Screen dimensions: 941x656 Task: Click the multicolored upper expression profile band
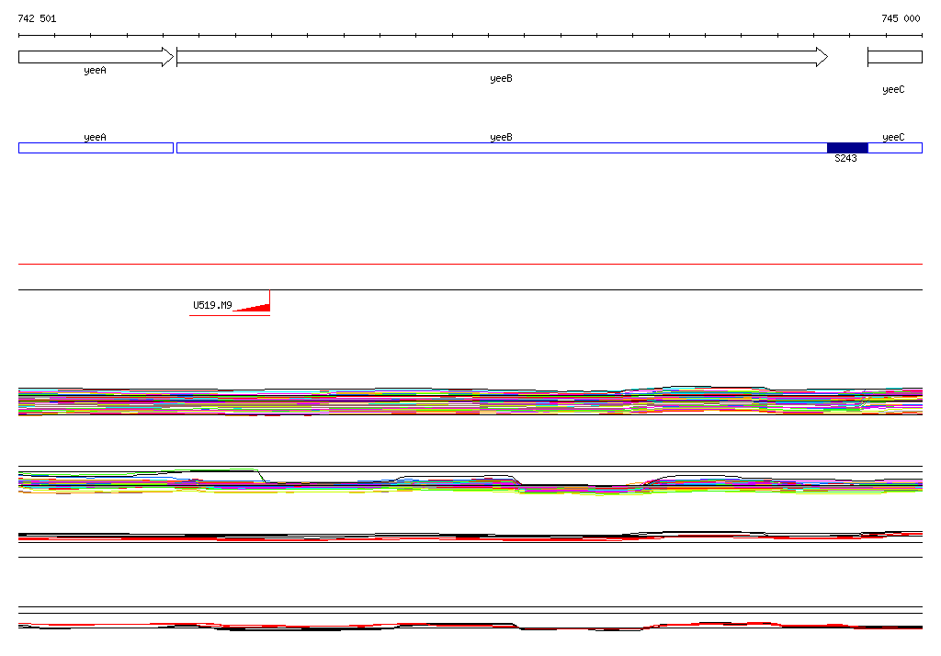(x=470, y=401)
